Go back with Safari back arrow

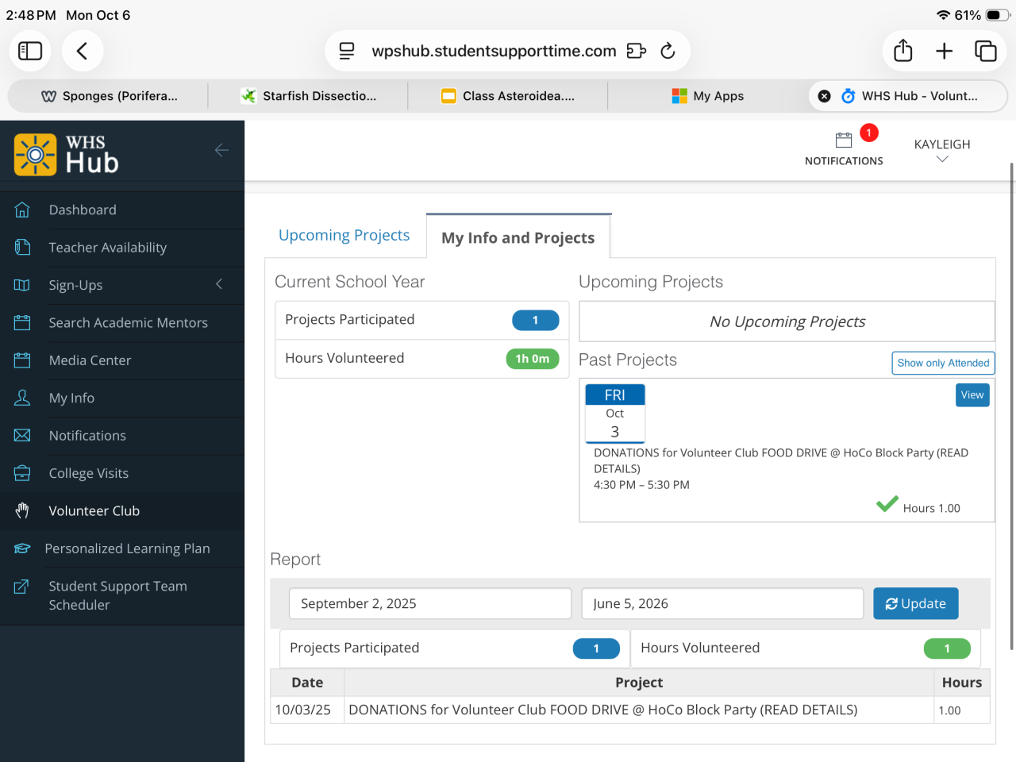82,51
